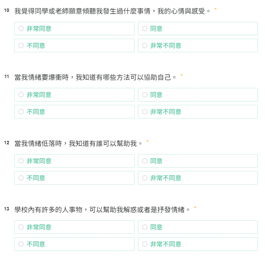Click question 12 text about 情緒低落
Image resolution: width=265 pixels, height=259 pixels.
(x=78, y=144)
